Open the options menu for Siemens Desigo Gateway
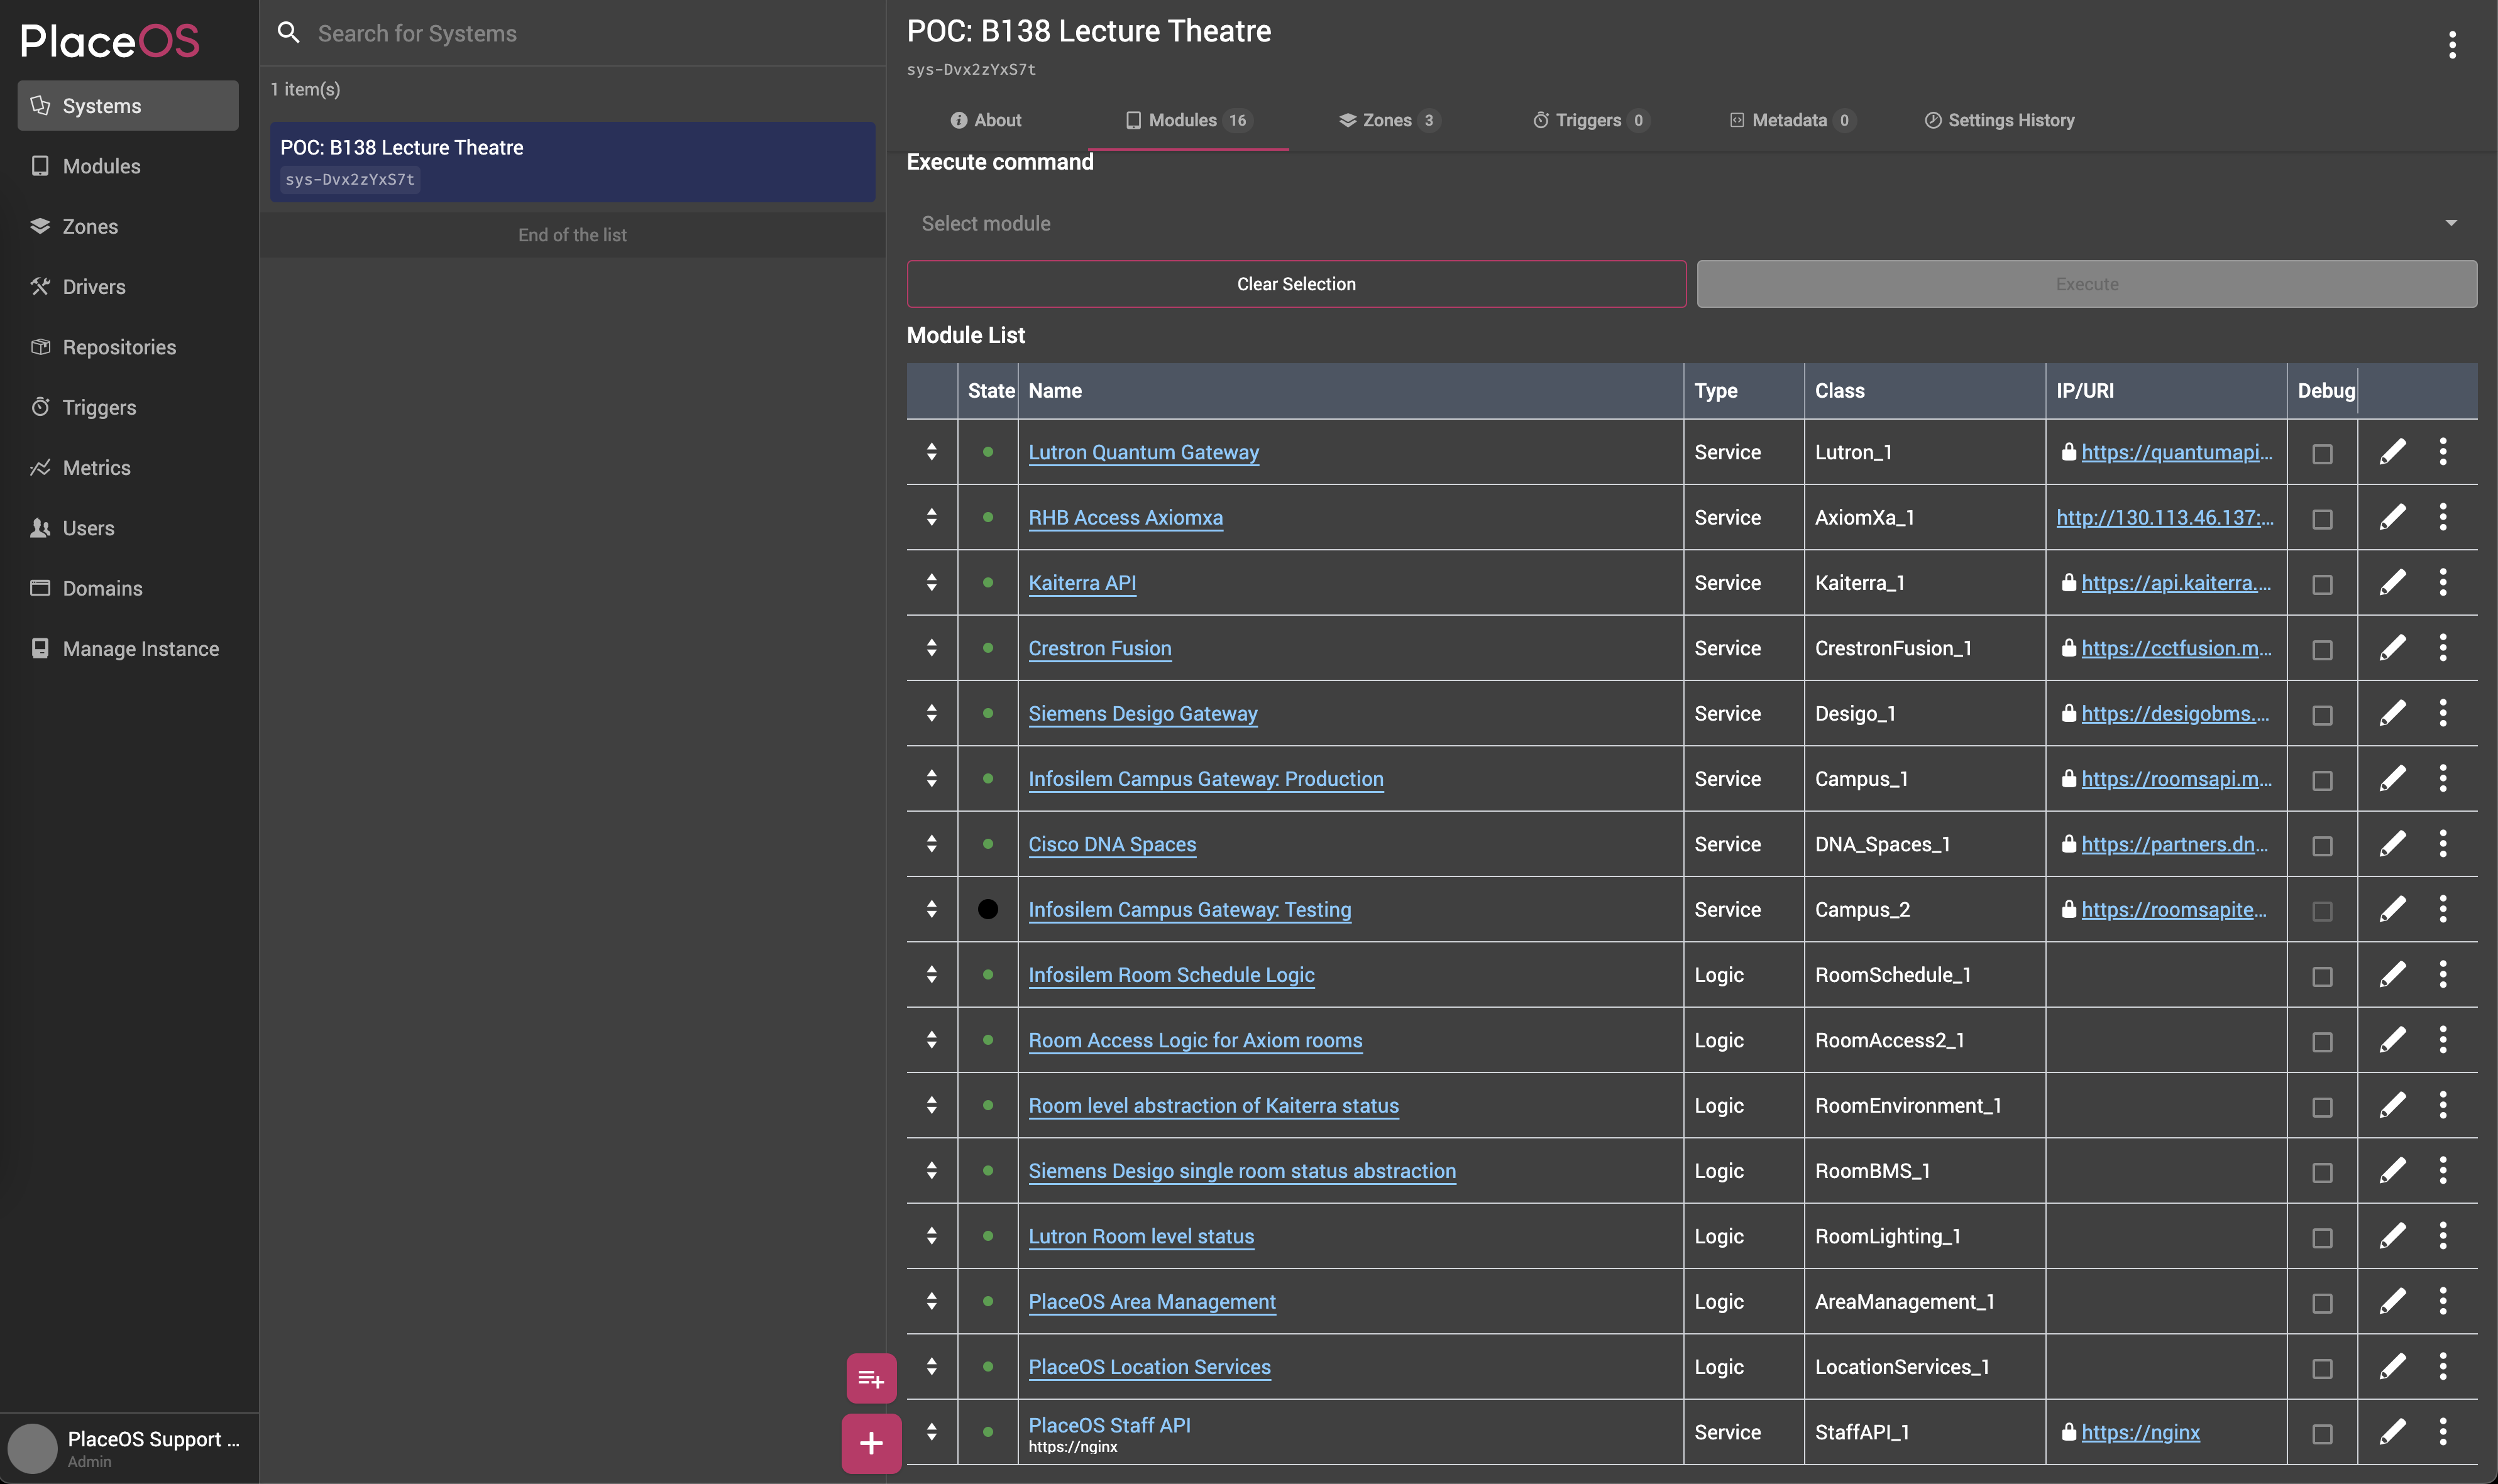 pos(2443,713)
